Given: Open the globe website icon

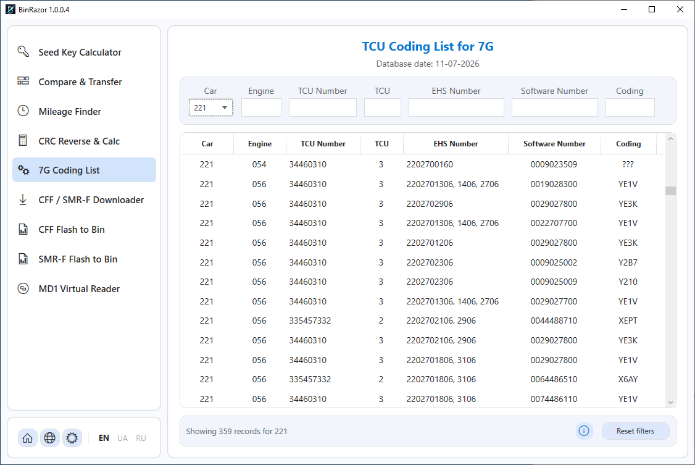Looking at the screenshot, I should coord(49,438).
